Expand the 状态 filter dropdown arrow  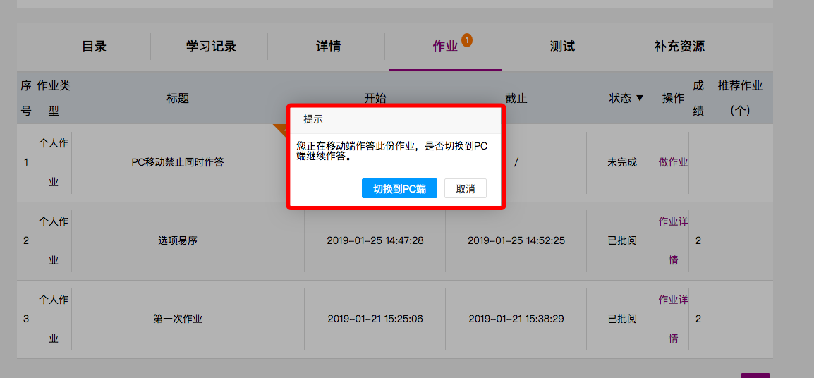point(640,98)
